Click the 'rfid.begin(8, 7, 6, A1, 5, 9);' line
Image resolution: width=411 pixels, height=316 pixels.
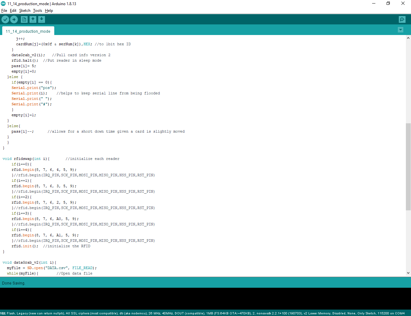(x=45, y=235)
